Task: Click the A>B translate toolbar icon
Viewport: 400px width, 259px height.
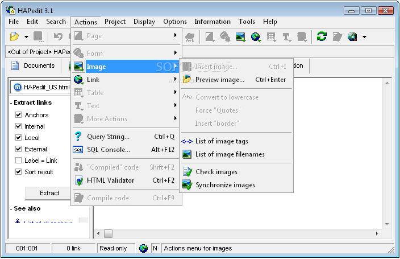Action: tap(190, 38)
